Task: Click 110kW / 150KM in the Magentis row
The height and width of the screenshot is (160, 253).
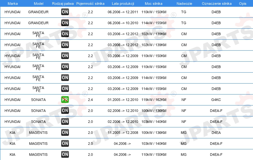Action: [154, 155]
